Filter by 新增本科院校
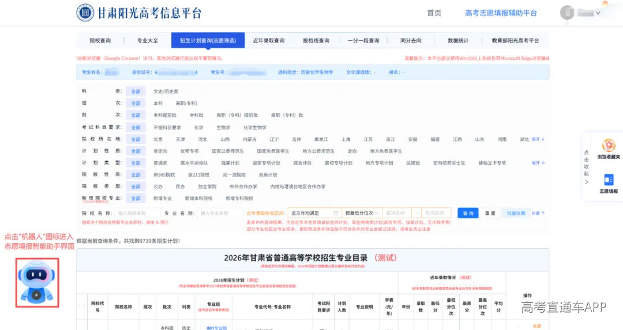The image size is (623, 330). pyautogui.click(x=198, y=198)
